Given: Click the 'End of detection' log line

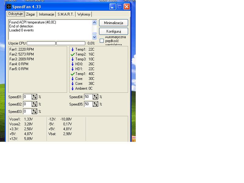Looking at the screenshot, I should 21,26.
